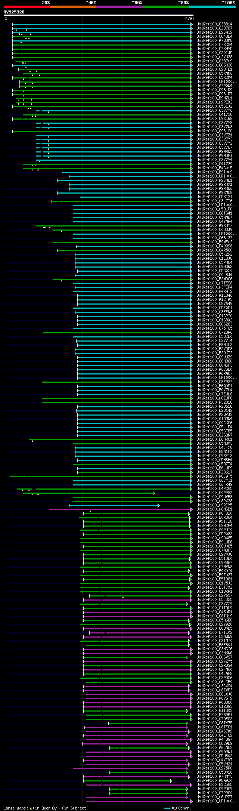Click UniRef100_A8NSD1 label

coord(214,509)
